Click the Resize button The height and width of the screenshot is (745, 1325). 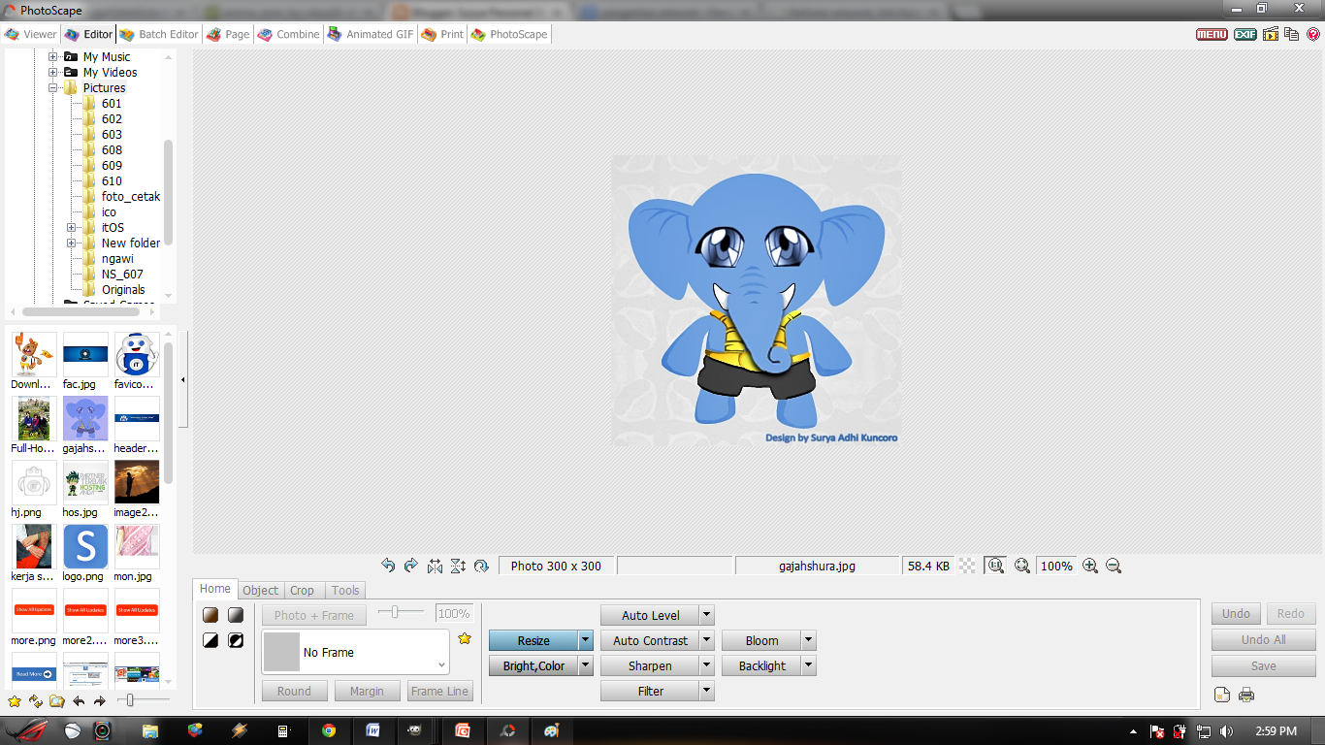(x=533, y=640)
